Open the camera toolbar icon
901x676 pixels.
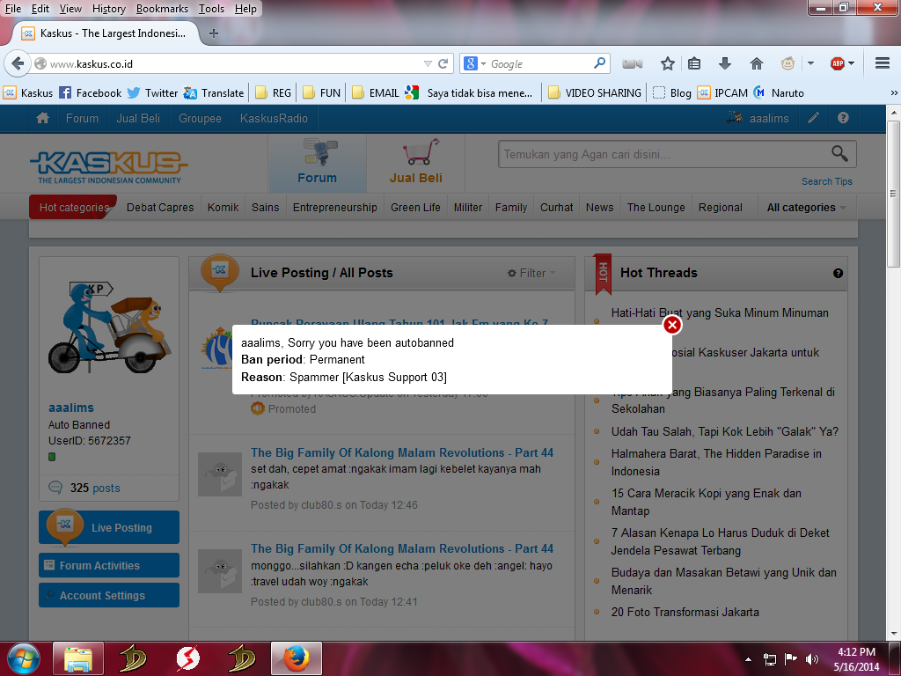(632, 63)
